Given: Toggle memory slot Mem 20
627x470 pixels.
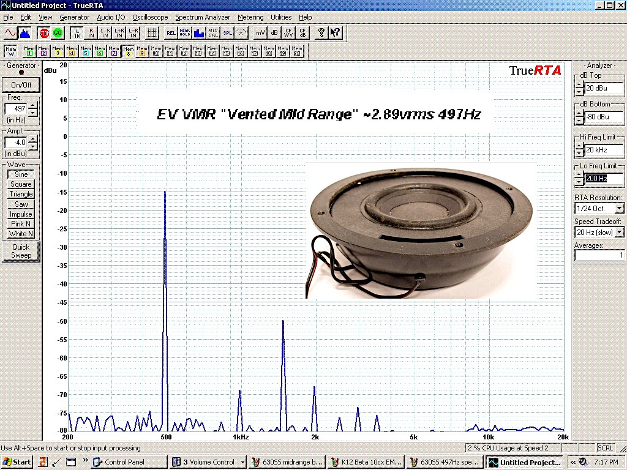Looking at the screenshot, I should click(297, 51).
